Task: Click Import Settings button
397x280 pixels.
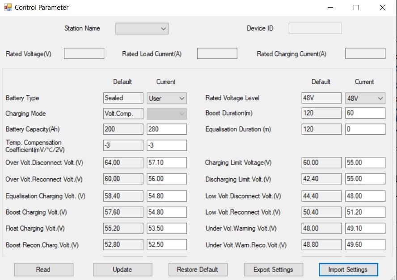Action: (x=348, y=269)
